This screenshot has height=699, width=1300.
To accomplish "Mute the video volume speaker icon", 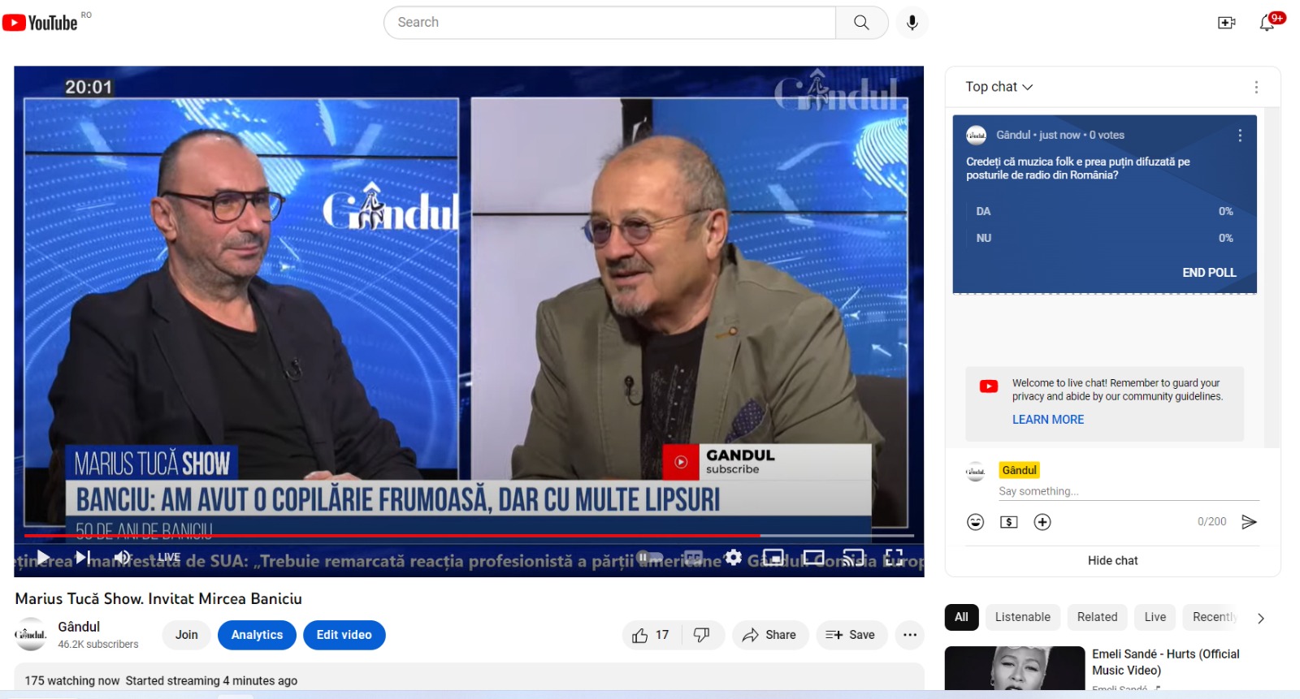I will [122, 557].
